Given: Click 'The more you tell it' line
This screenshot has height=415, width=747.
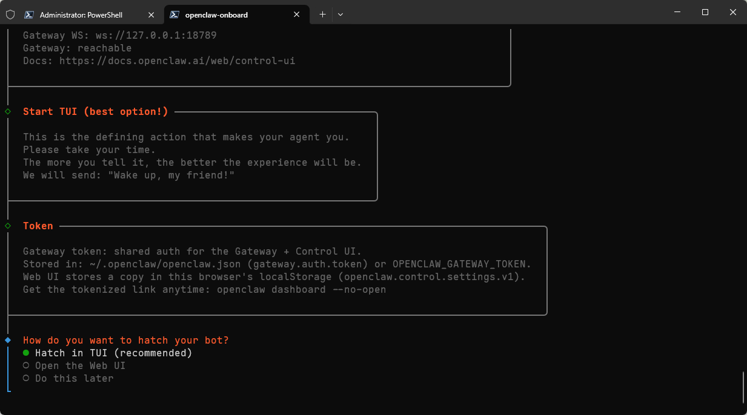Looking at the screenshot, I should pyautogui.click(x=193, y=163).
